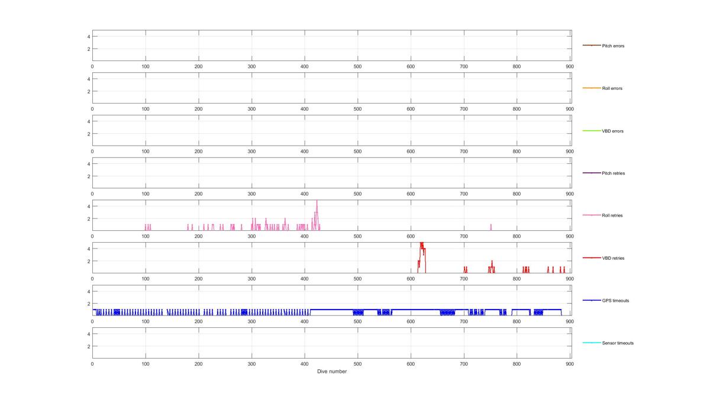Viewport: 710px width, 403px height.
Task: Click the VBD errors legend label
Action: [612, 131]
